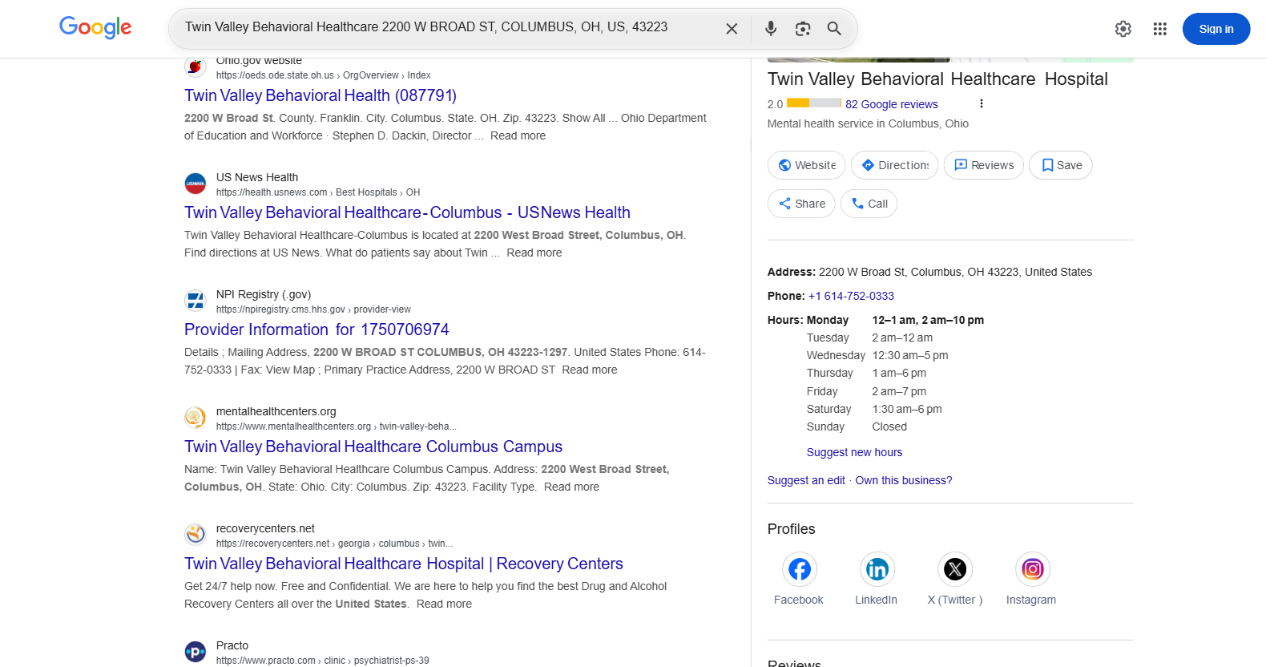1282x667 pixels.
Task: Select the Sunday Closed hours row
Action: [x=857, y=426]
